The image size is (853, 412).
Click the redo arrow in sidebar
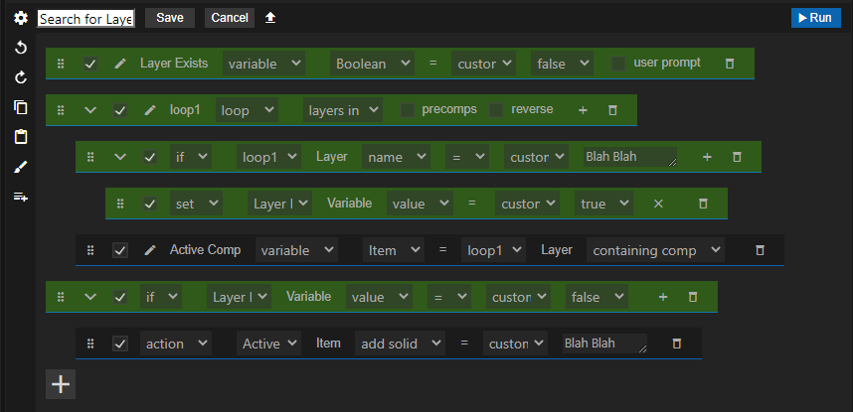pyautogui.click(x=21, y=77)
